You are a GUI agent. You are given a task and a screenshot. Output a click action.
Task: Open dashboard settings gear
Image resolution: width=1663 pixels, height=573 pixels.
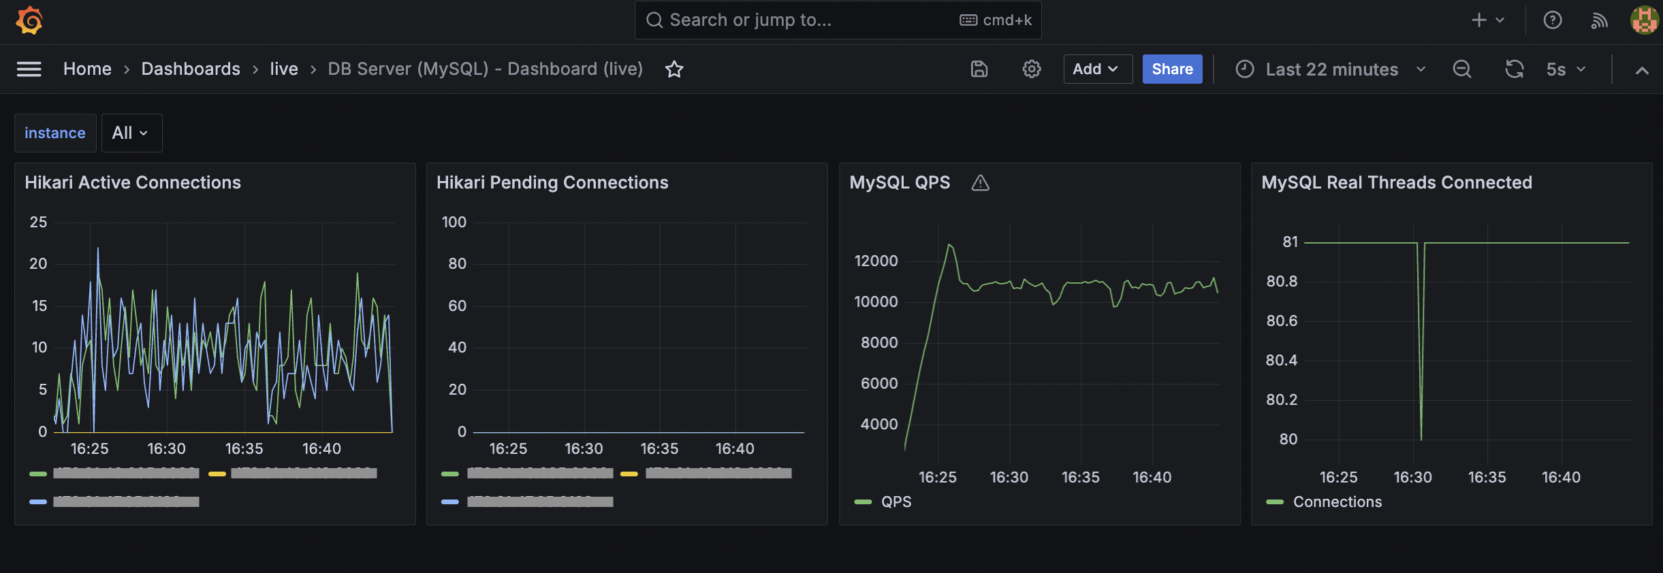[1031, 69]
